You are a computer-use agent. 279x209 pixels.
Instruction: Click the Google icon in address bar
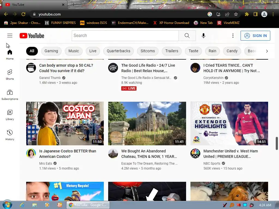click(x=210, y=14)
